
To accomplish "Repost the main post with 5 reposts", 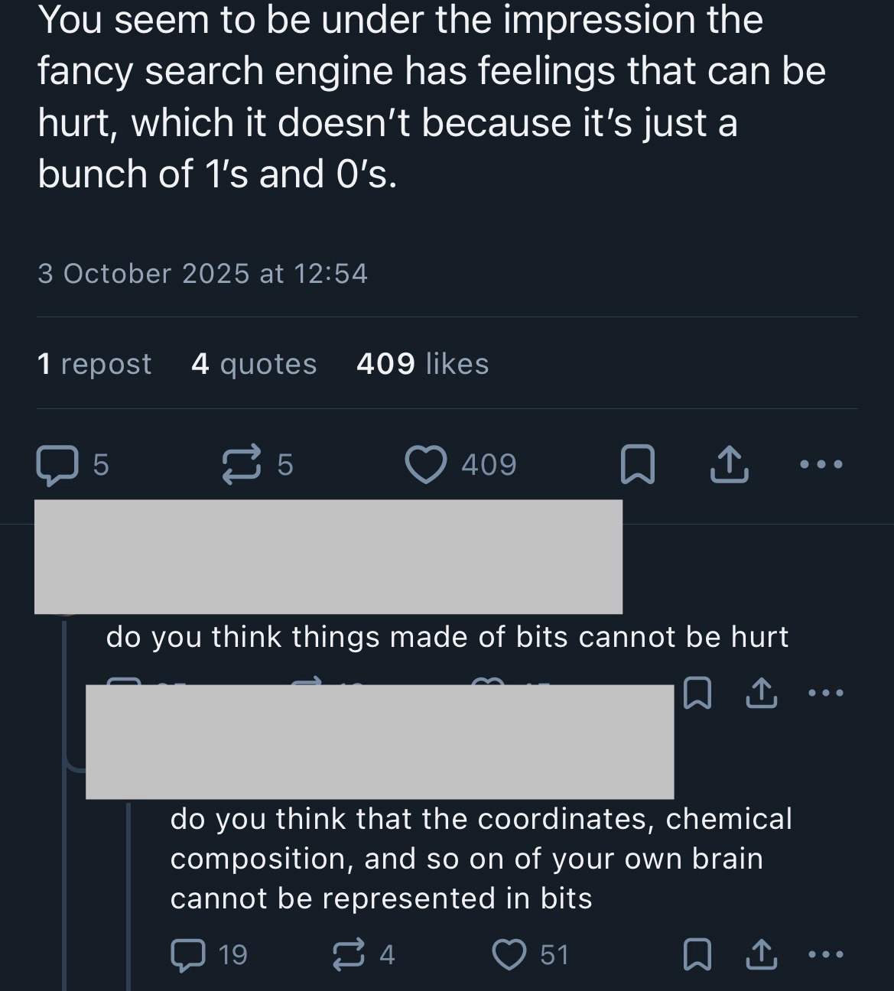I will pyautogui.click(x=242, y=465).
